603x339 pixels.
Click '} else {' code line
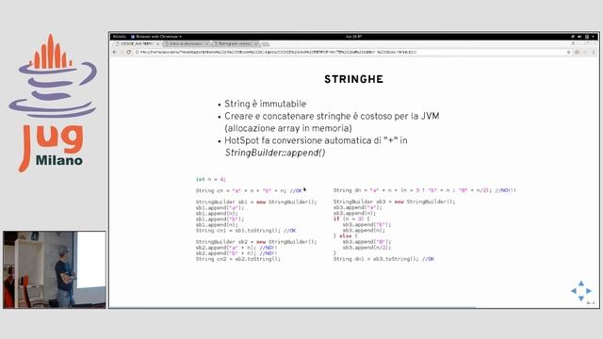coord(346,236)
